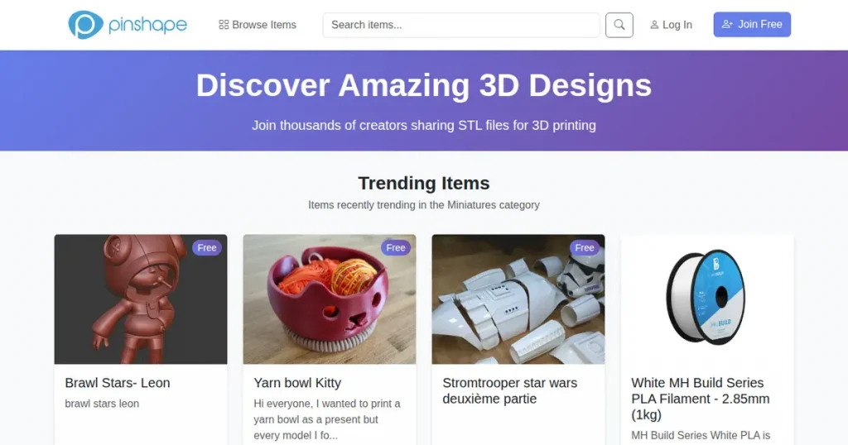Open the Stromtrooper parts photo

tap(518, 299)
